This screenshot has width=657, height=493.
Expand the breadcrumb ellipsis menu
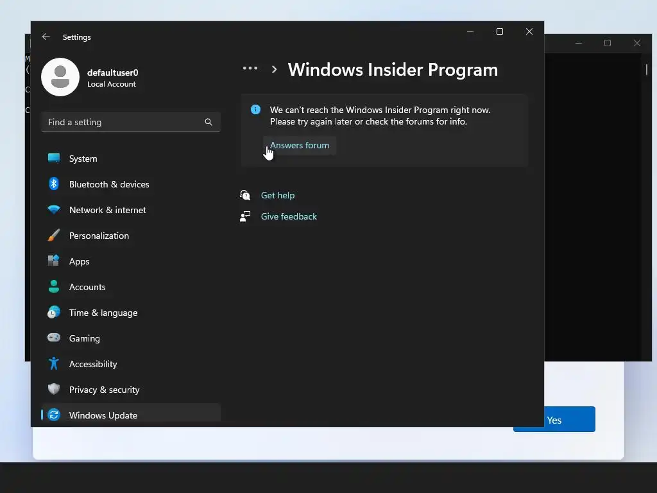click(250, 68)
